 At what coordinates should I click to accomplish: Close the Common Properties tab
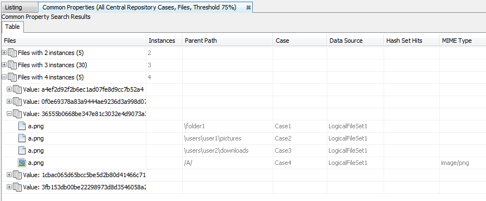(x=248, y=8)
